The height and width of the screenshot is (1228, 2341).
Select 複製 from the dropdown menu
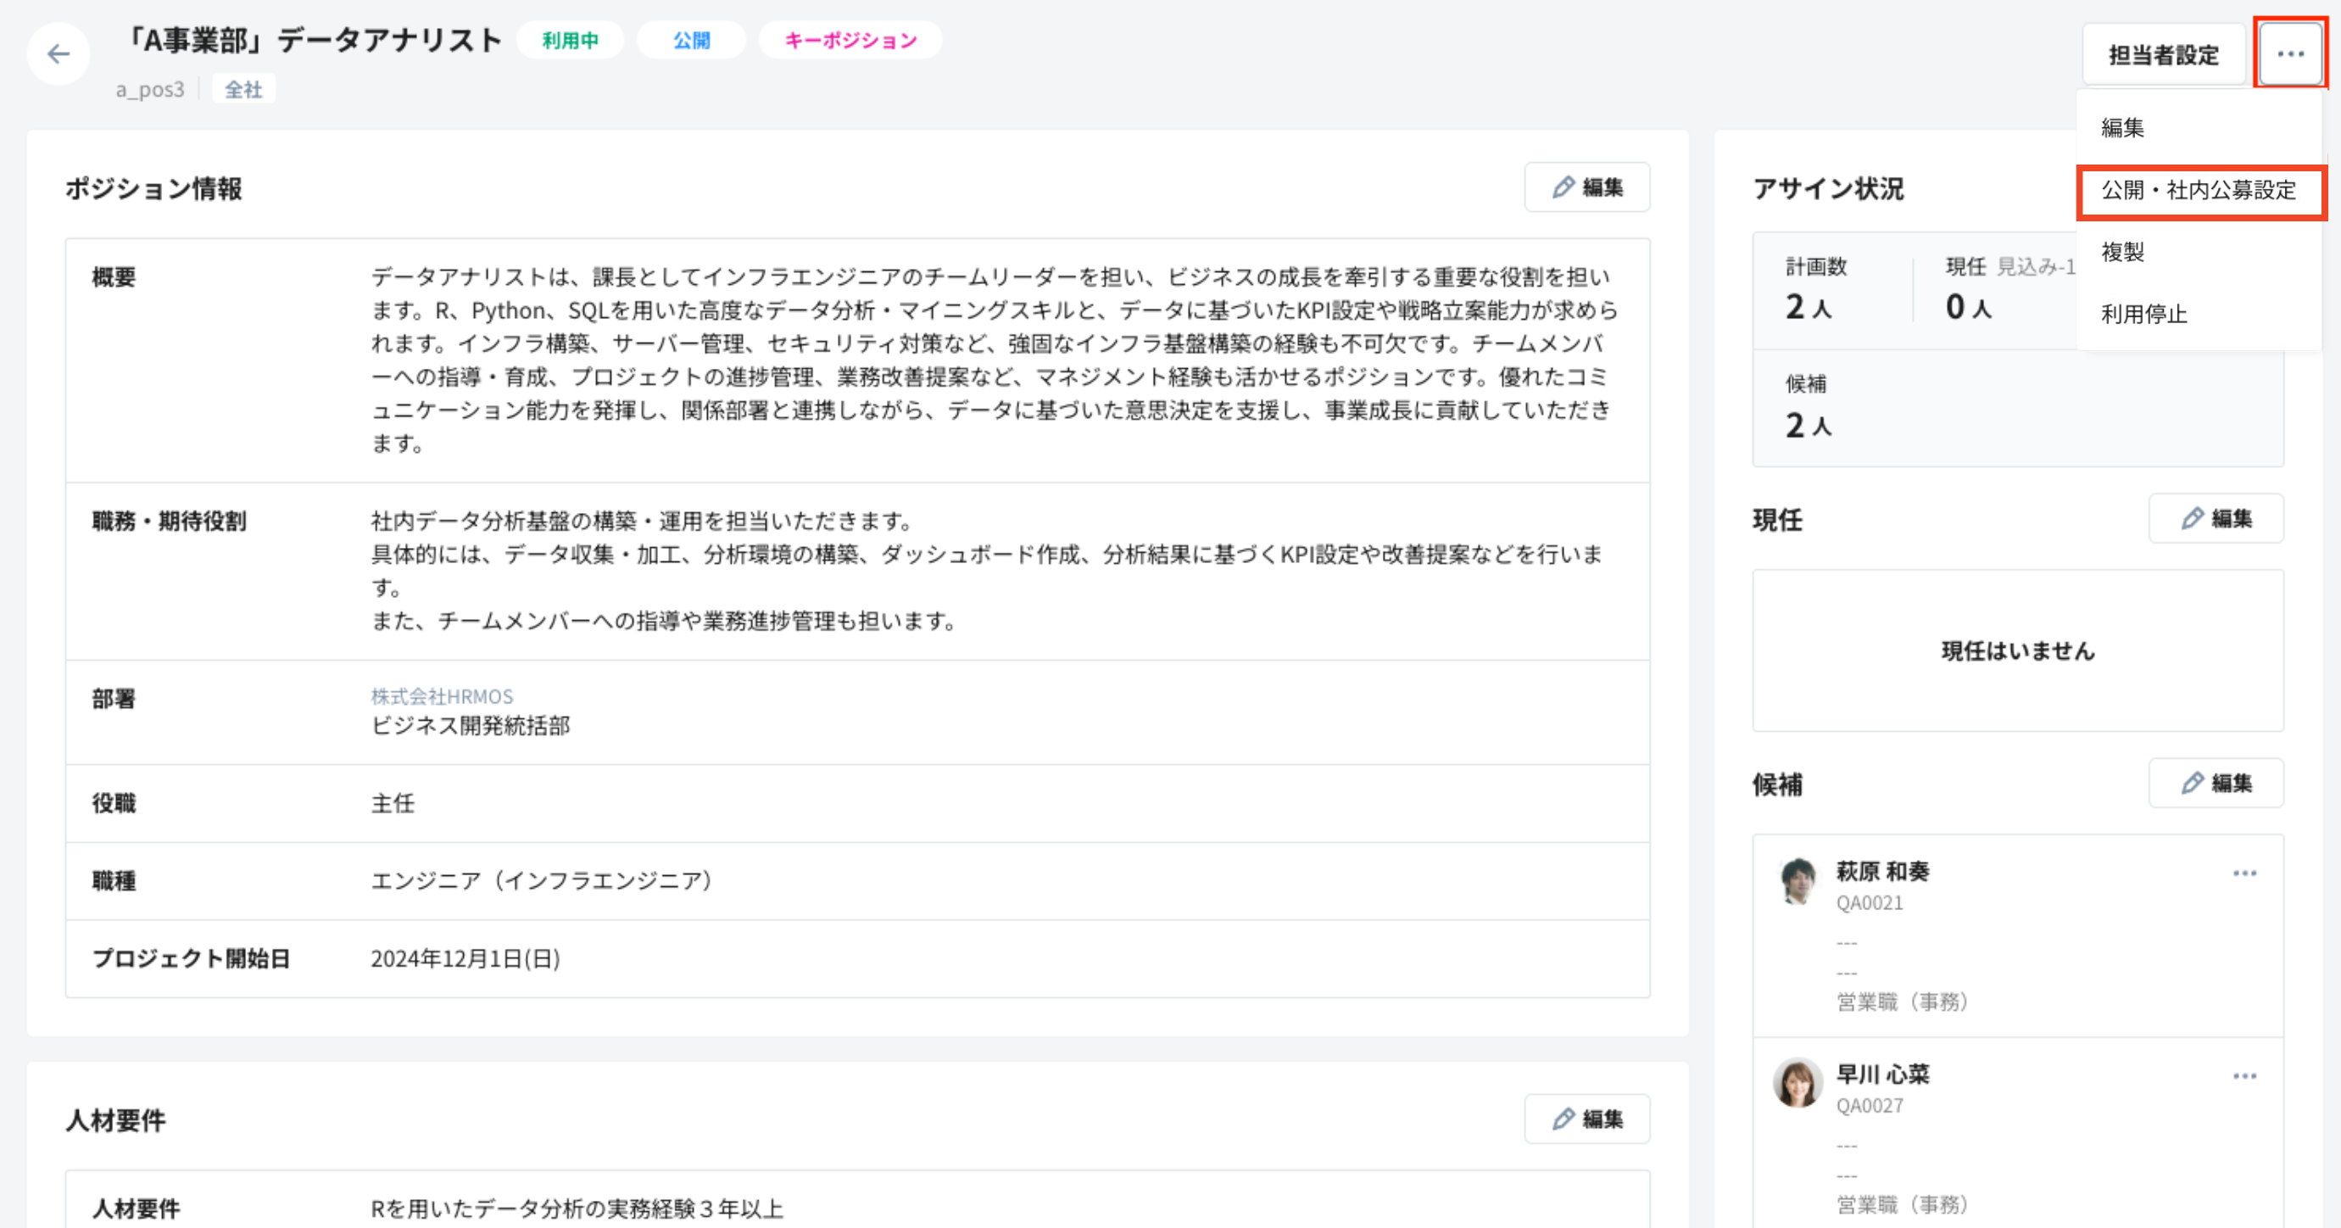click(2123, 252)
